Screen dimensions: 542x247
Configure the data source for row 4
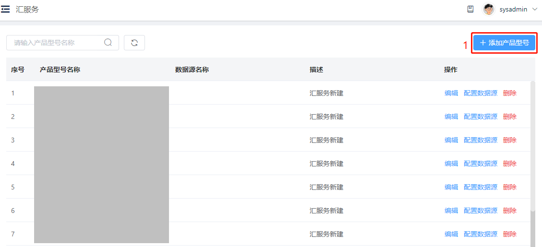pos(481,164)
